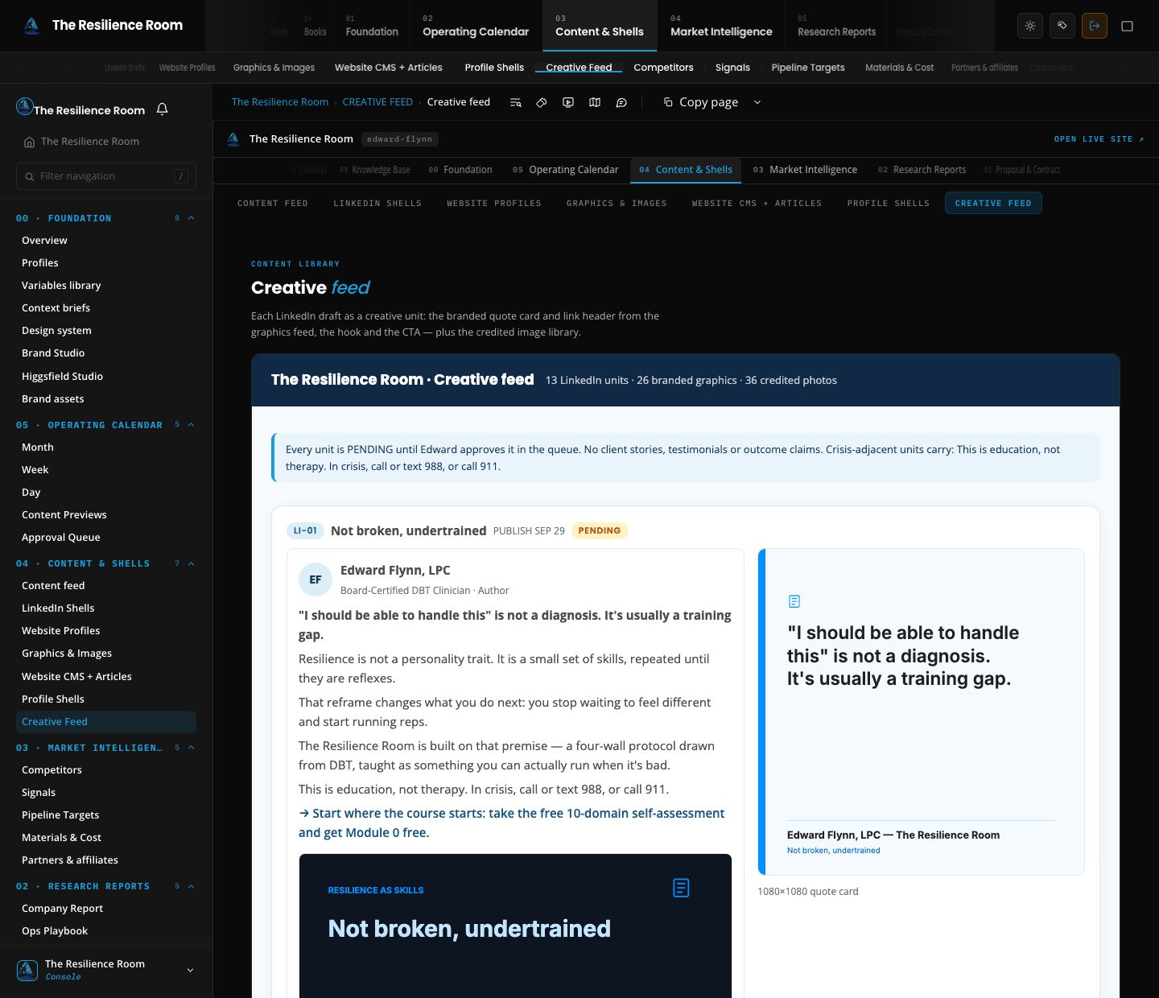The image size is (1159, 998).
Task: Collapse the 04 Content & Shells section
Action: point(192,563)
